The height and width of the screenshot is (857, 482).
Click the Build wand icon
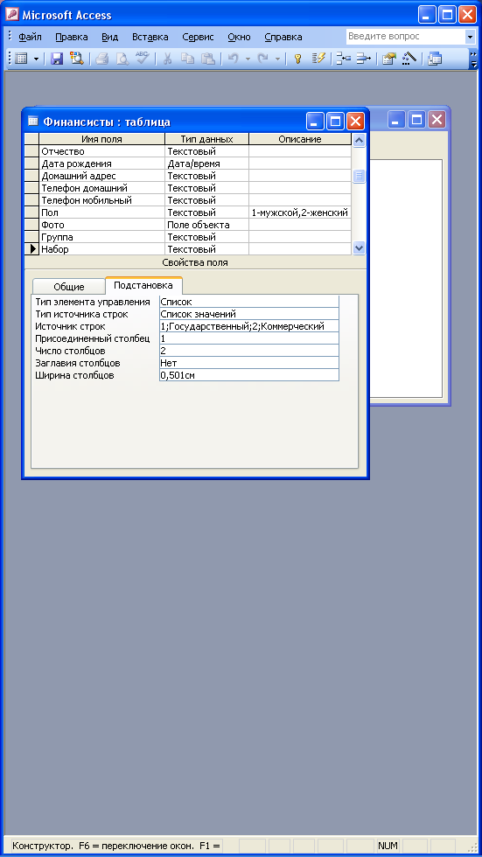click(x=409, y=59)
